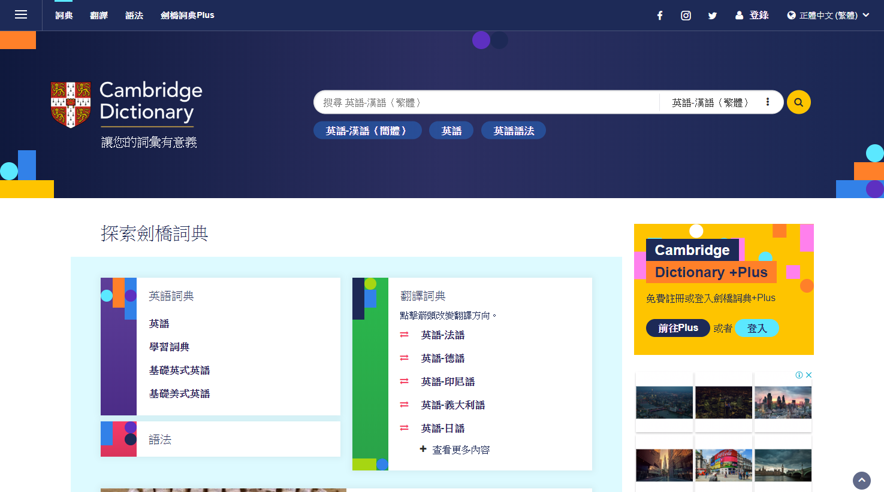Image resolution: width=884 pixels, height=492 pixels.
Task: Close the advertisement with X icon
Action: [808, 375]
